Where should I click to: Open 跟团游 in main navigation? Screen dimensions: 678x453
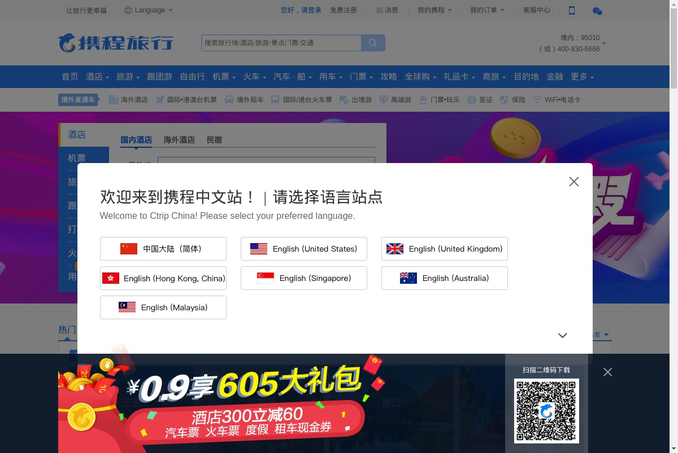click(159, 77)
